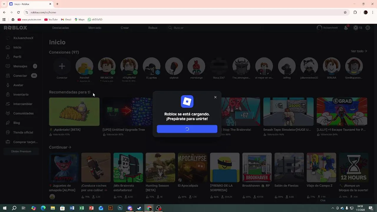377x212 pixels.
Task: Open Steam from the taskbar
Action: coord(139,208)
